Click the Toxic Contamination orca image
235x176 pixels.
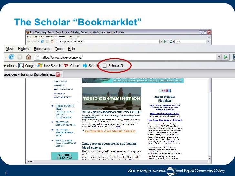coord(112,98)
